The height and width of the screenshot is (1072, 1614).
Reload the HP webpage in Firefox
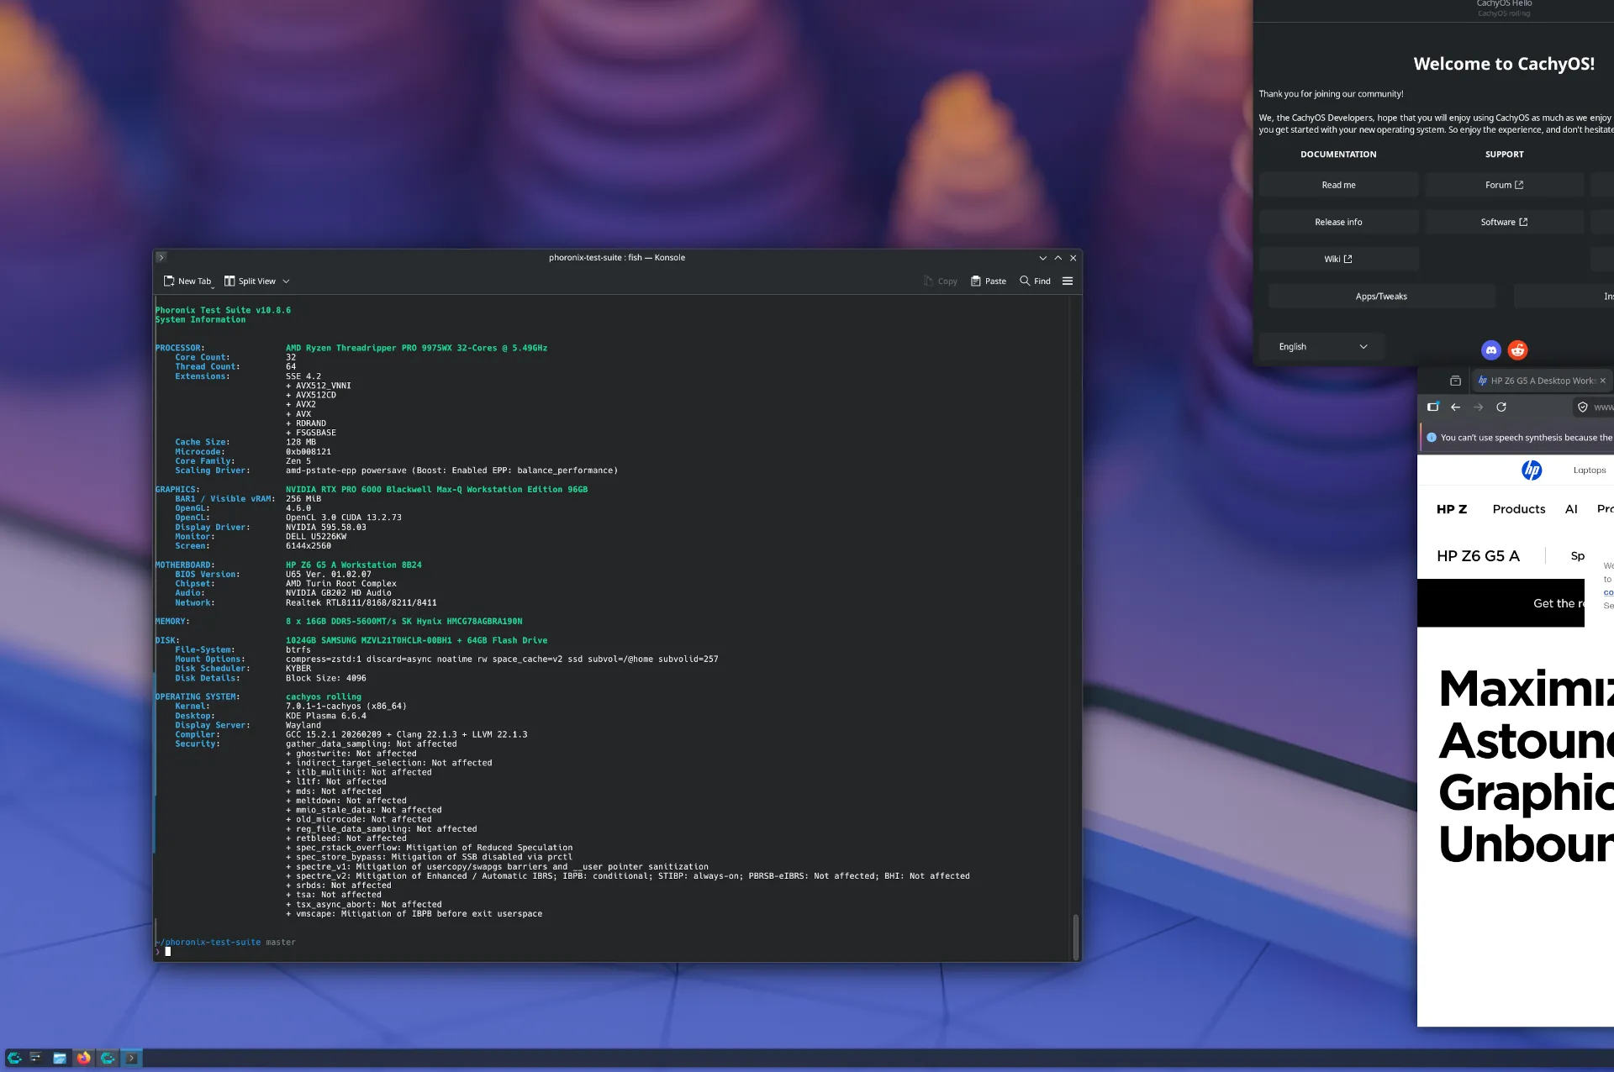[x=1502, y=407]
